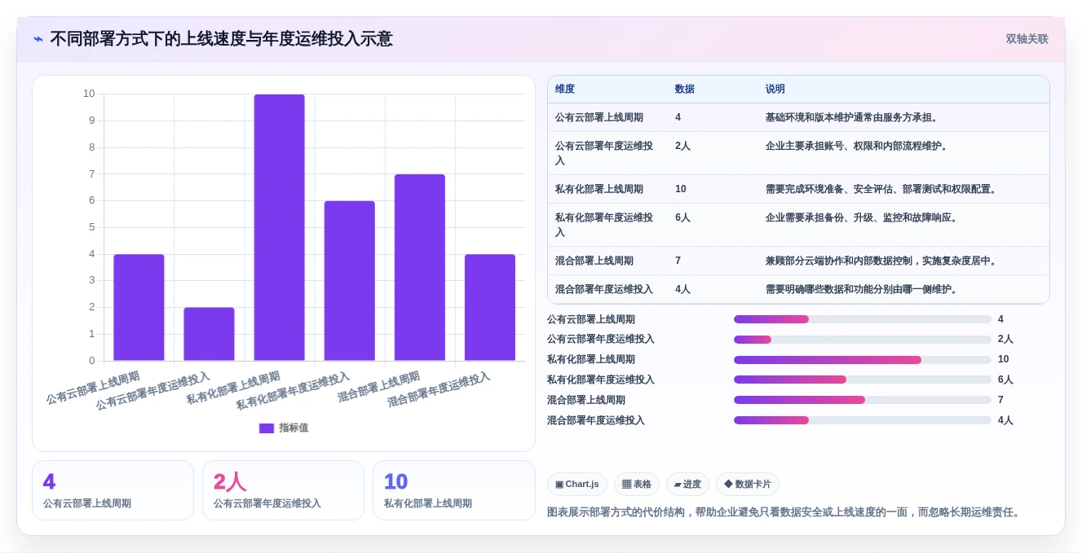Click the x-axis label 混合部署上线周期

point(379,388)
